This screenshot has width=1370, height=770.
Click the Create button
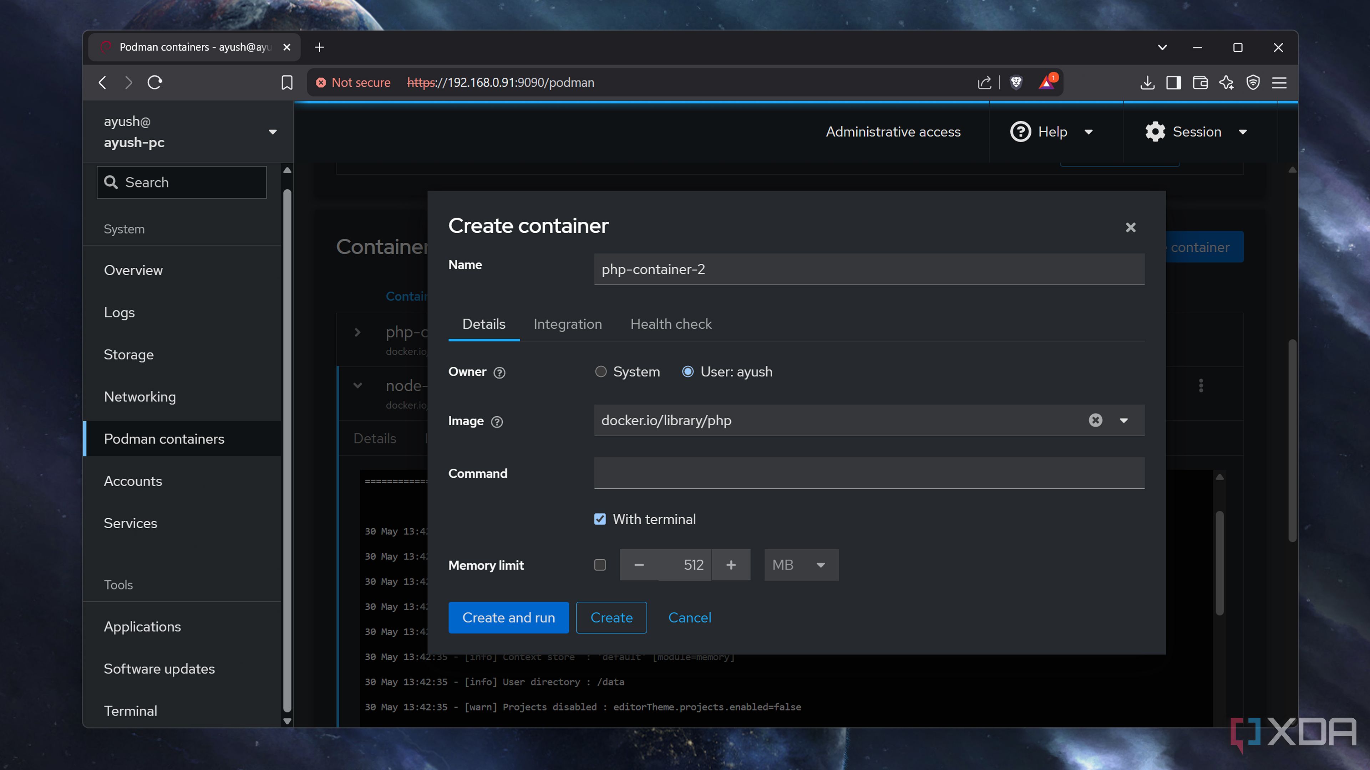pos(611,617)
